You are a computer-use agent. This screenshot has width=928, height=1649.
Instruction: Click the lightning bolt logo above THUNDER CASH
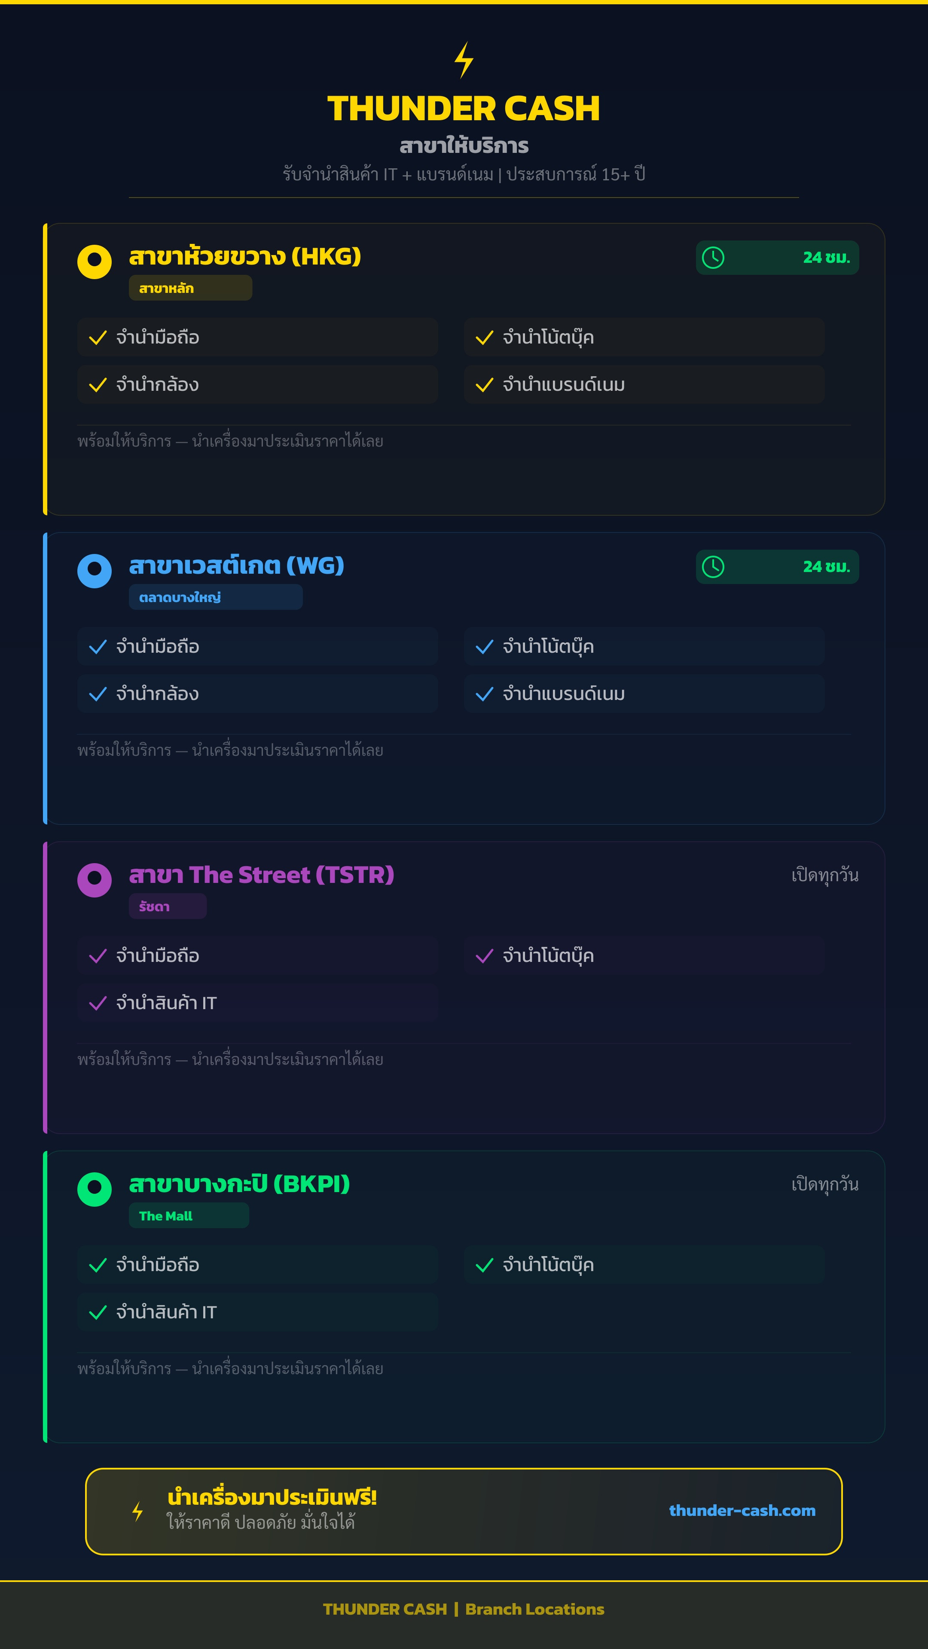point(464,60)
